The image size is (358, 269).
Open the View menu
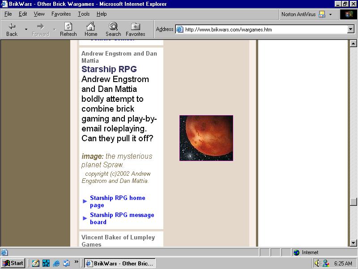(39, 14)
